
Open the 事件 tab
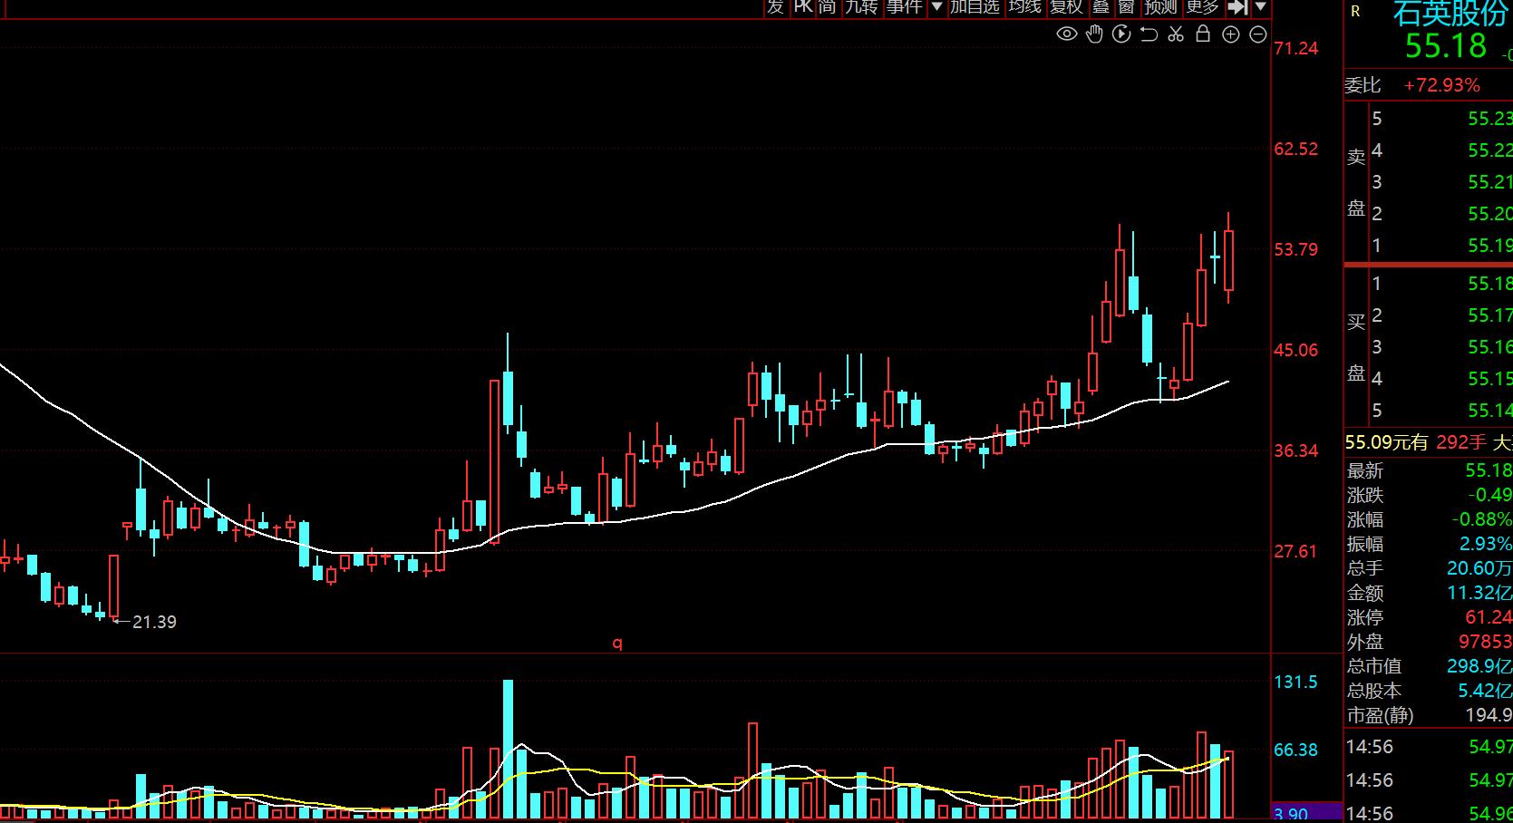click(x=904, y=7)
